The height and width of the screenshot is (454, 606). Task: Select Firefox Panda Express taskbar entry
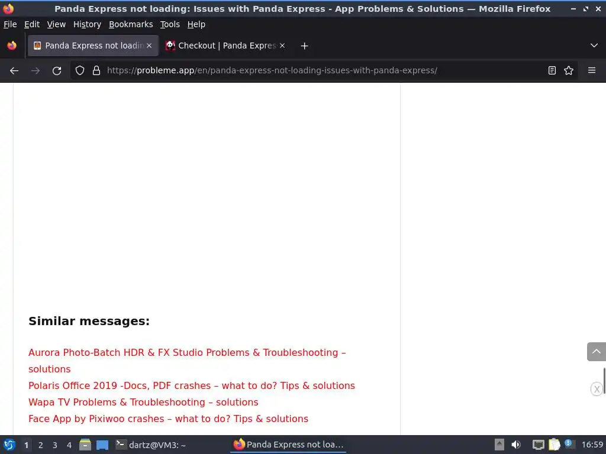point(288,445)
